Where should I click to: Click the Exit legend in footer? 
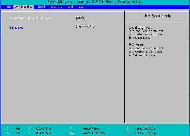tap(18, 133)
